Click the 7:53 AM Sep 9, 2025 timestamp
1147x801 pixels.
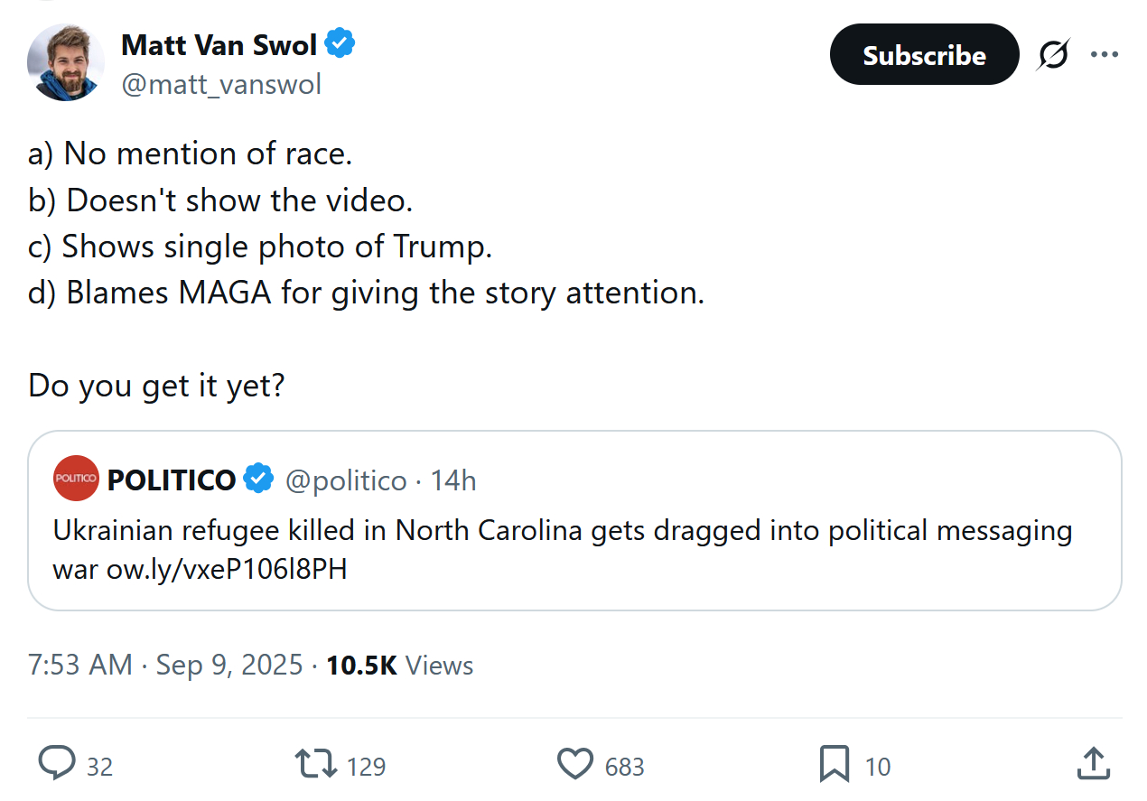pyautogui.click(x=165, y=666)
